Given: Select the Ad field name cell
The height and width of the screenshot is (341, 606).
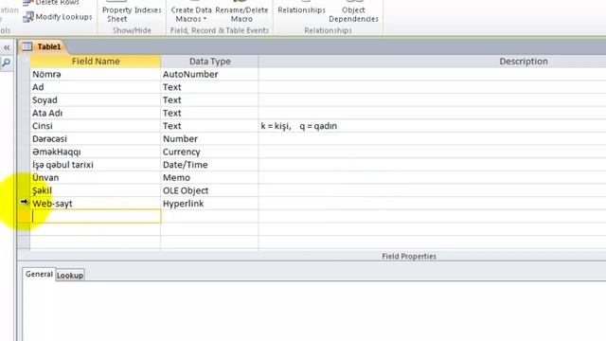Looking at the screenshot, I should [96, 87].
